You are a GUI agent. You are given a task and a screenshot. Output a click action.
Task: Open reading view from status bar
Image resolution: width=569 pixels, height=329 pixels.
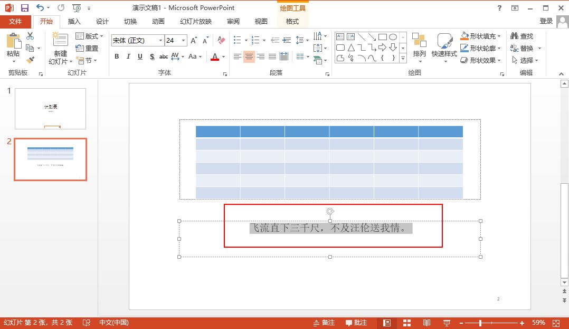point(426,323)
